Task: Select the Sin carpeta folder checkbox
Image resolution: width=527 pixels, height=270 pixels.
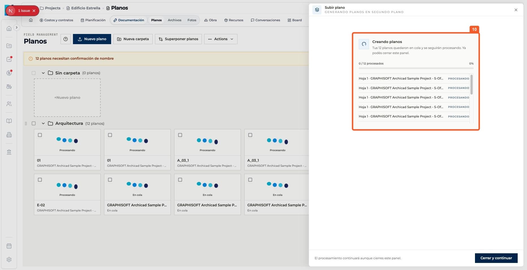Action: click(x=34, y=73)
